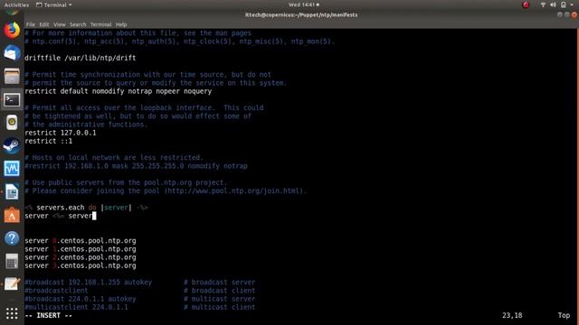Click the #multicastclient 224.0.1.1 line

[x=76, y=307]
